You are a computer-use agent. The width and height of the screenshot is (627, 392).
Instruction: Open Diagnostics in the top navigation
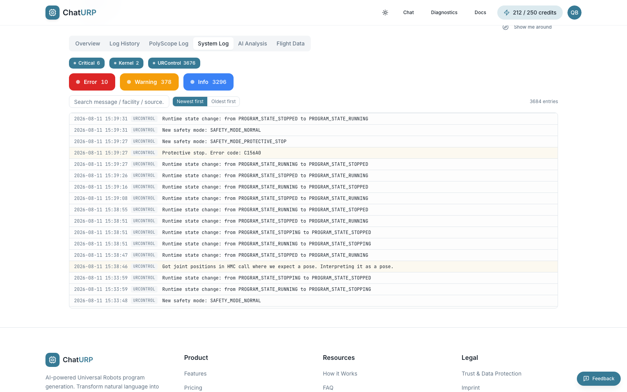444,13
